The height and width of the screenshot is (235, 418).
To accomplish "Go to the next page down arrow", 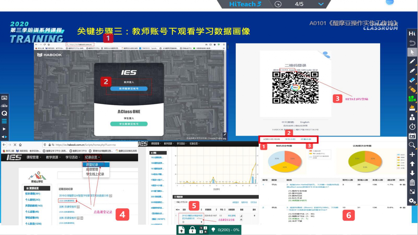I will [x=412, y=173].
